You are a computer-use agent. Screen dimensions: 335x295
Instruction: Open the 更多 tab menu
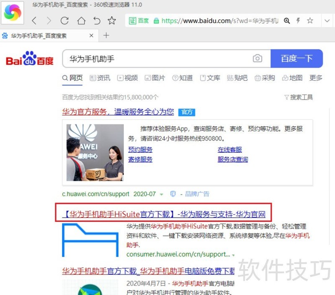(x=316, y=78)
